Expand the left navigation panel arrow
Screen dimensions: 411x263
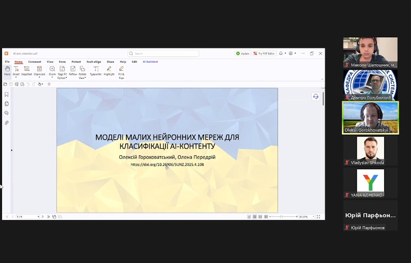(12, 150)
